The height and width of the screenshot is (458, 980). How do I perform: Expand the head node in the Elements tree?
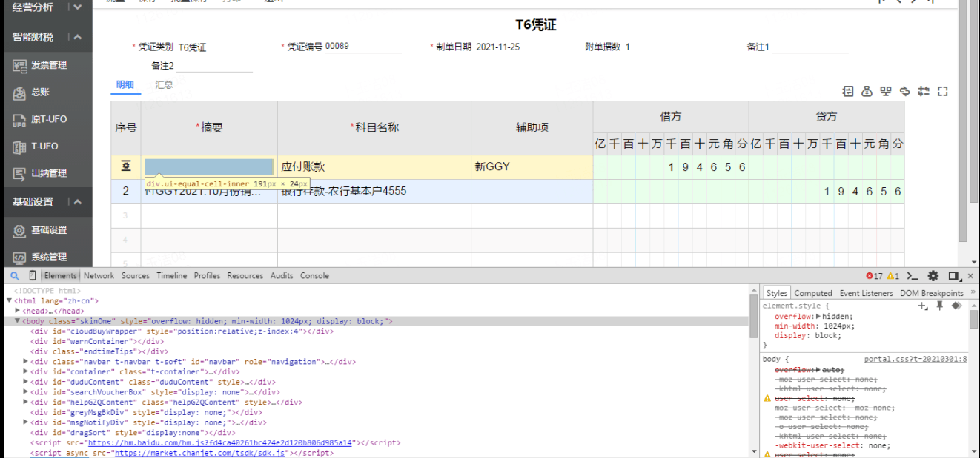[x=18, y=311]
